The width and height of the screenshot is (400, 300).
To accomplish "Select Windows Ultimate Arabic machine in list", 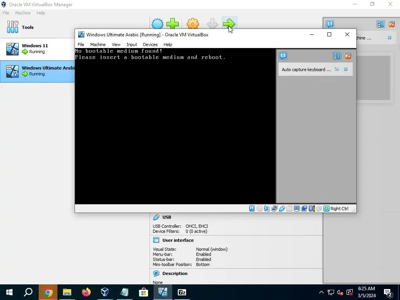I will [x=37, y=71].
